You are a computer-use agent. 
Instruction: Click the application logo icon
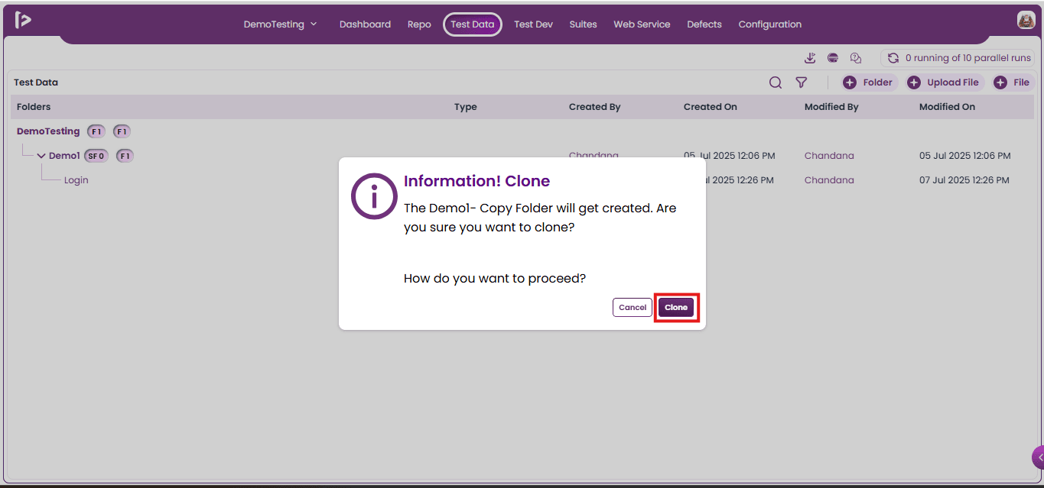click(x=23, y=20)
